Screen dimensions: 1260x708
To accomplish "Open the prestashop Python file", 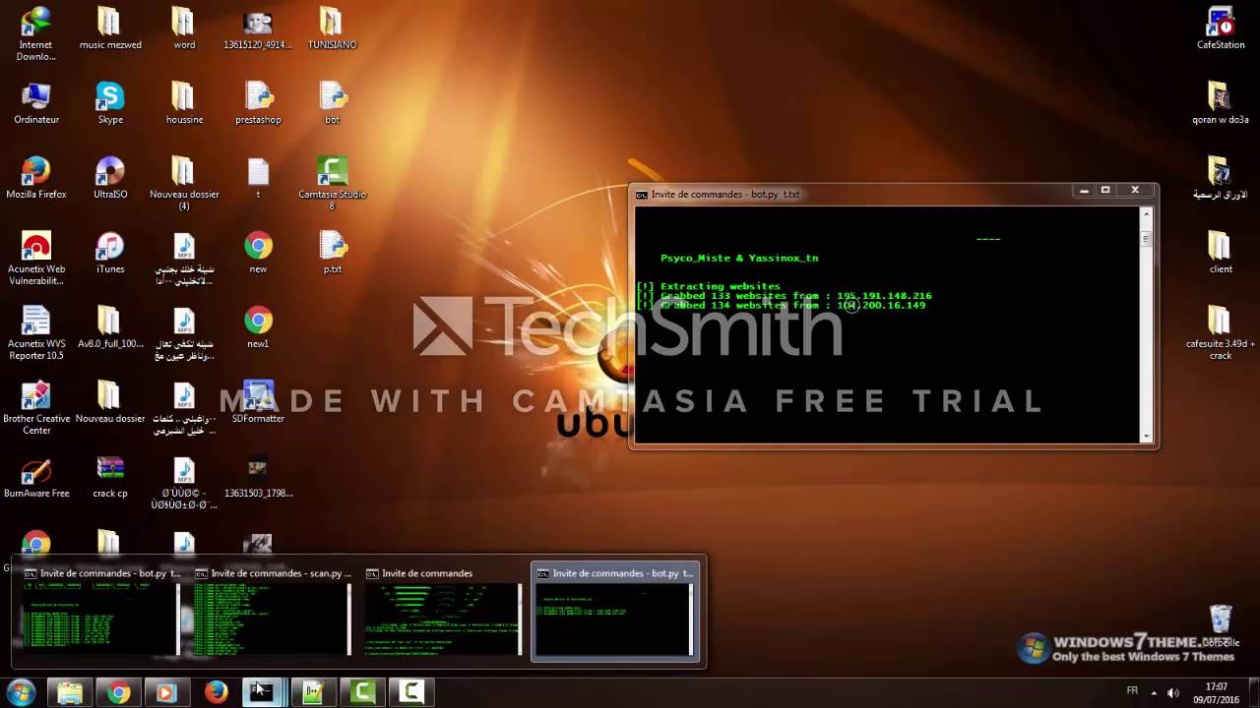I will pyautogui.click(x=258, y=102).
